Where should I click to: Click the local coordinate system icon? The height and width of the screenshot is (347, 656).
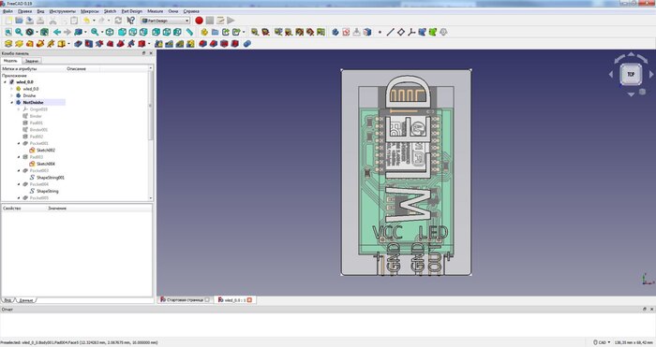click(411, 32)
